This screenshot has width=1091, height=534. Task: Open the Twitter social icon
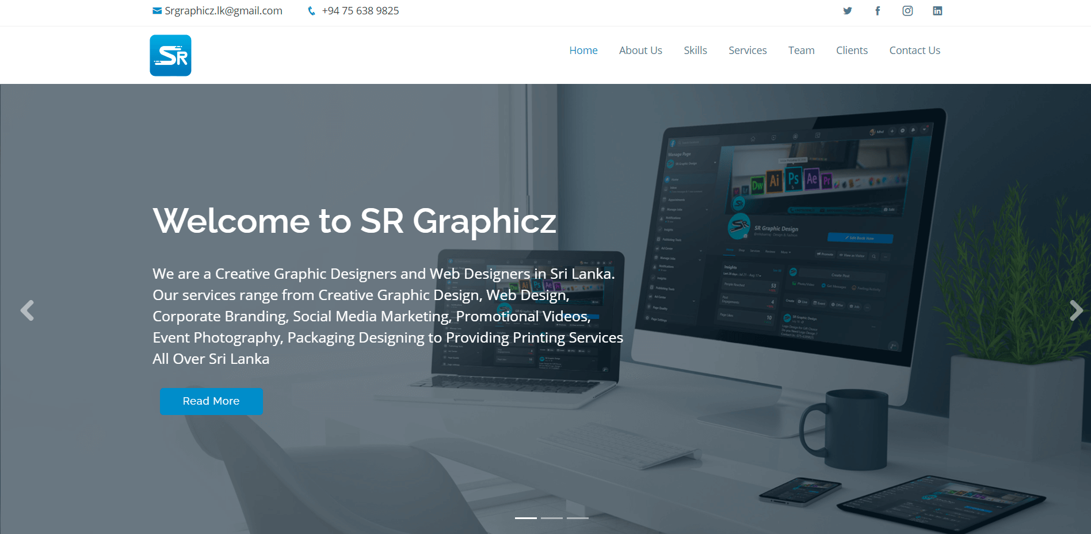(x=847, y=11)
